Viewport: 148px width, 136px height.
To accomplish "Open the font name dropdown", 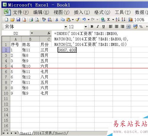I will (x=66, y=27).
